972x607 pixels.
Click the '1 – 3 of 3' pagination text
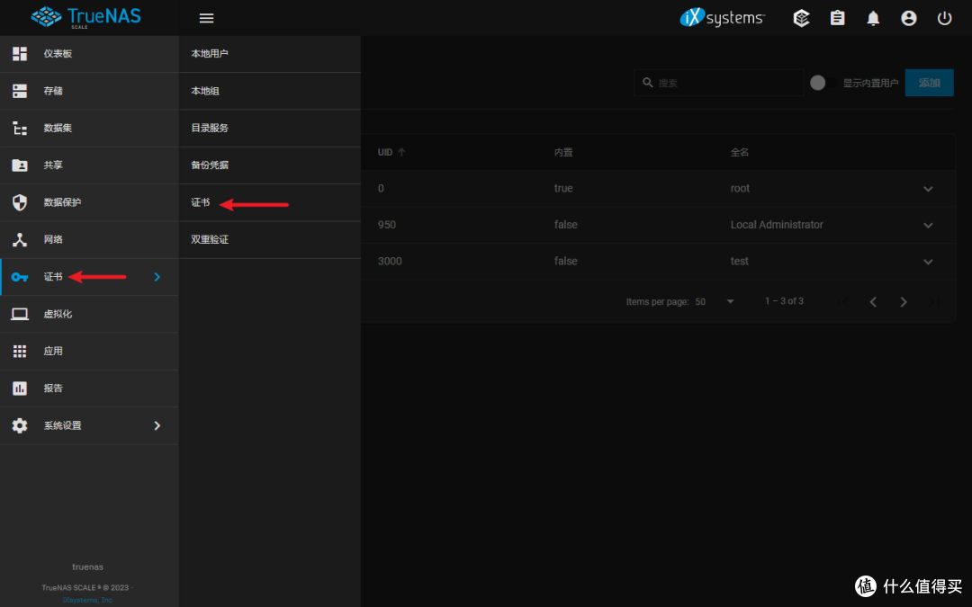coord(784,301)
